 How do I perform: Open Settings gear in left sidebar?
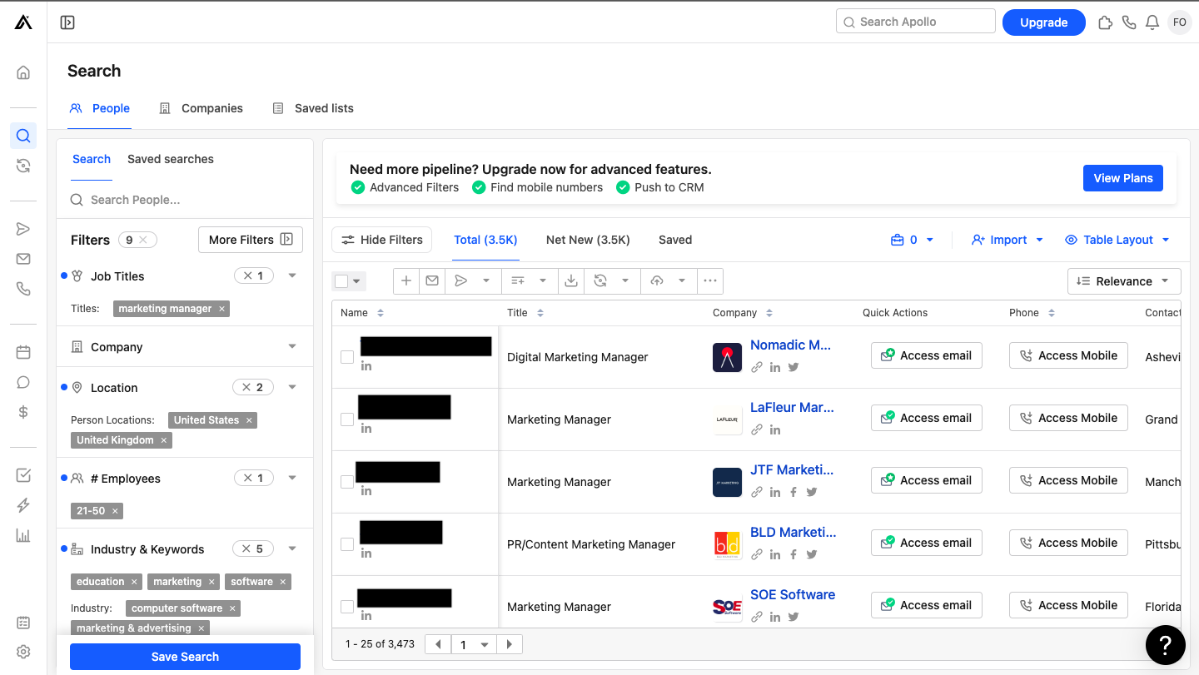point(23,652)
